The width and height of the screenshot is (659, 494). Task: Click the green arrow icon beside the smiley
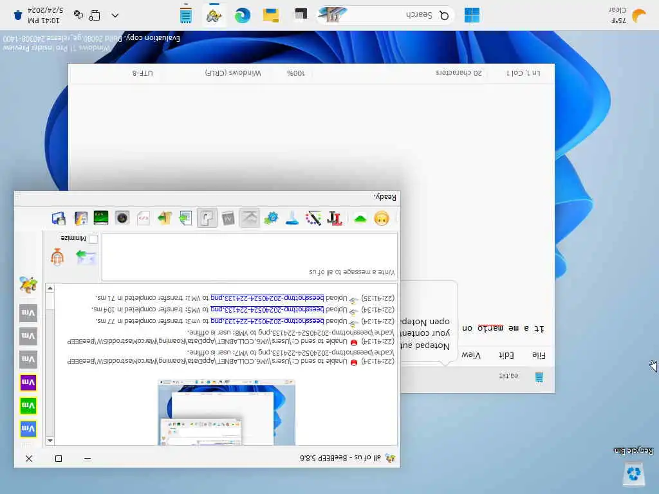(x=360, y=219)
